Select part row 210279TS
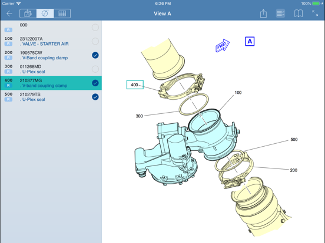Image resolution: width=325 pixels, height=243 pixels. [51, 97]
